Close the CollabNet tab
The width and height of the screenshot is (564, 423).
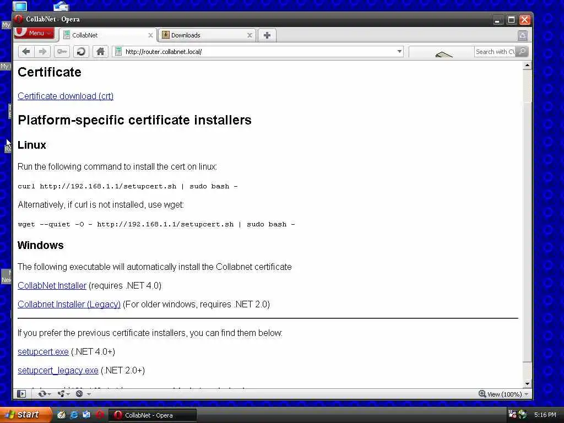point(150,35)
